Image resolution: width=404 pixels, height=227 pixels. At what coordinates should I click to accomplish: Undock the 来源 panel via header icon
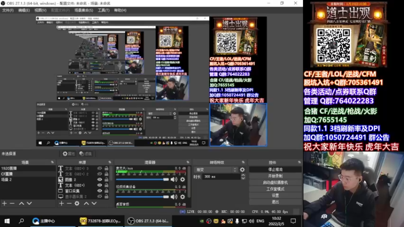(110, 162)
